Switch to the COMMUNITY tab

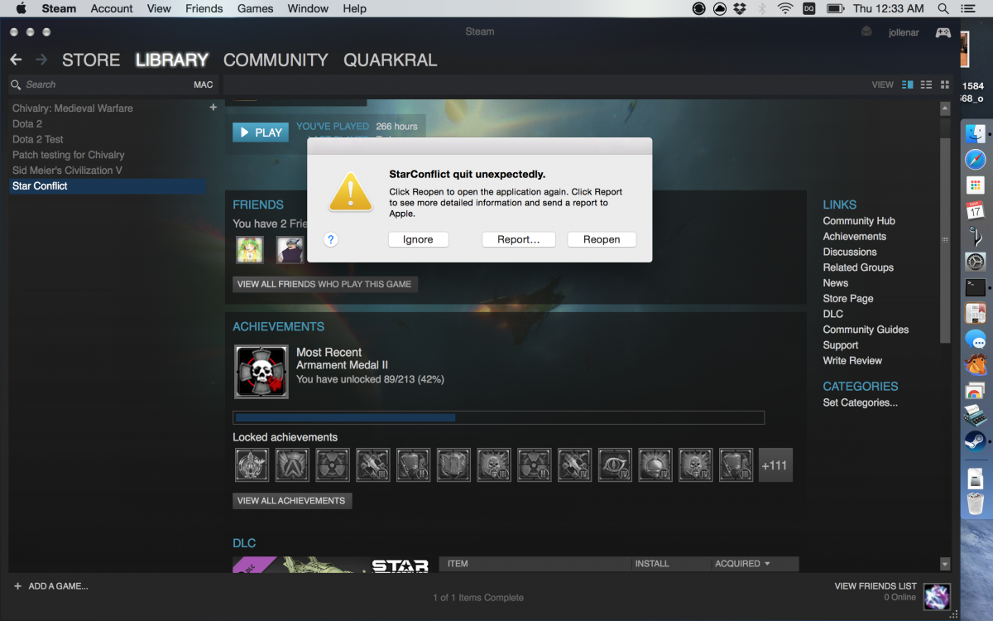276,60
